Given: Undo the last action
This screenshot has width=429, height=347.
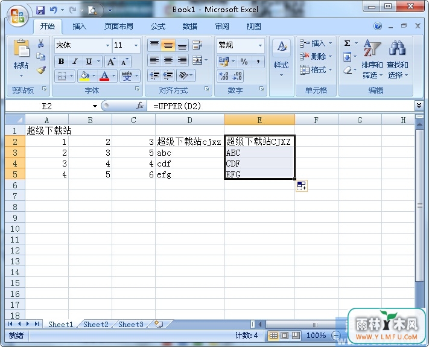Looking at the screenshot, I should coord(54,10).
